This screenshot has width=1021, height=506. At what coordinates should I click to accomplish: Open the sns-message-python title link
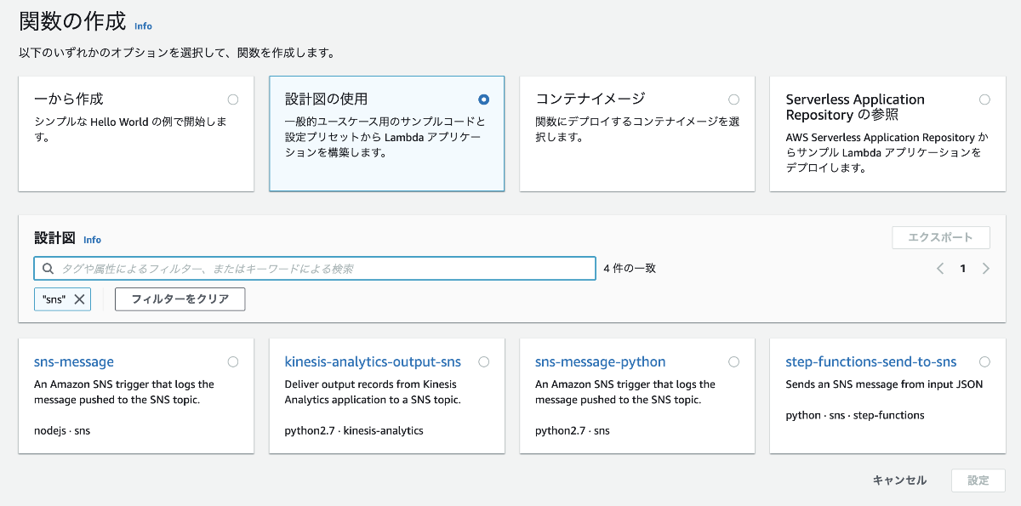[x=601, y=361]
